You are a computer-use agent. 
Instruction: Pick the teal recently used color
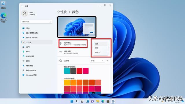click(x=67, y=71)
